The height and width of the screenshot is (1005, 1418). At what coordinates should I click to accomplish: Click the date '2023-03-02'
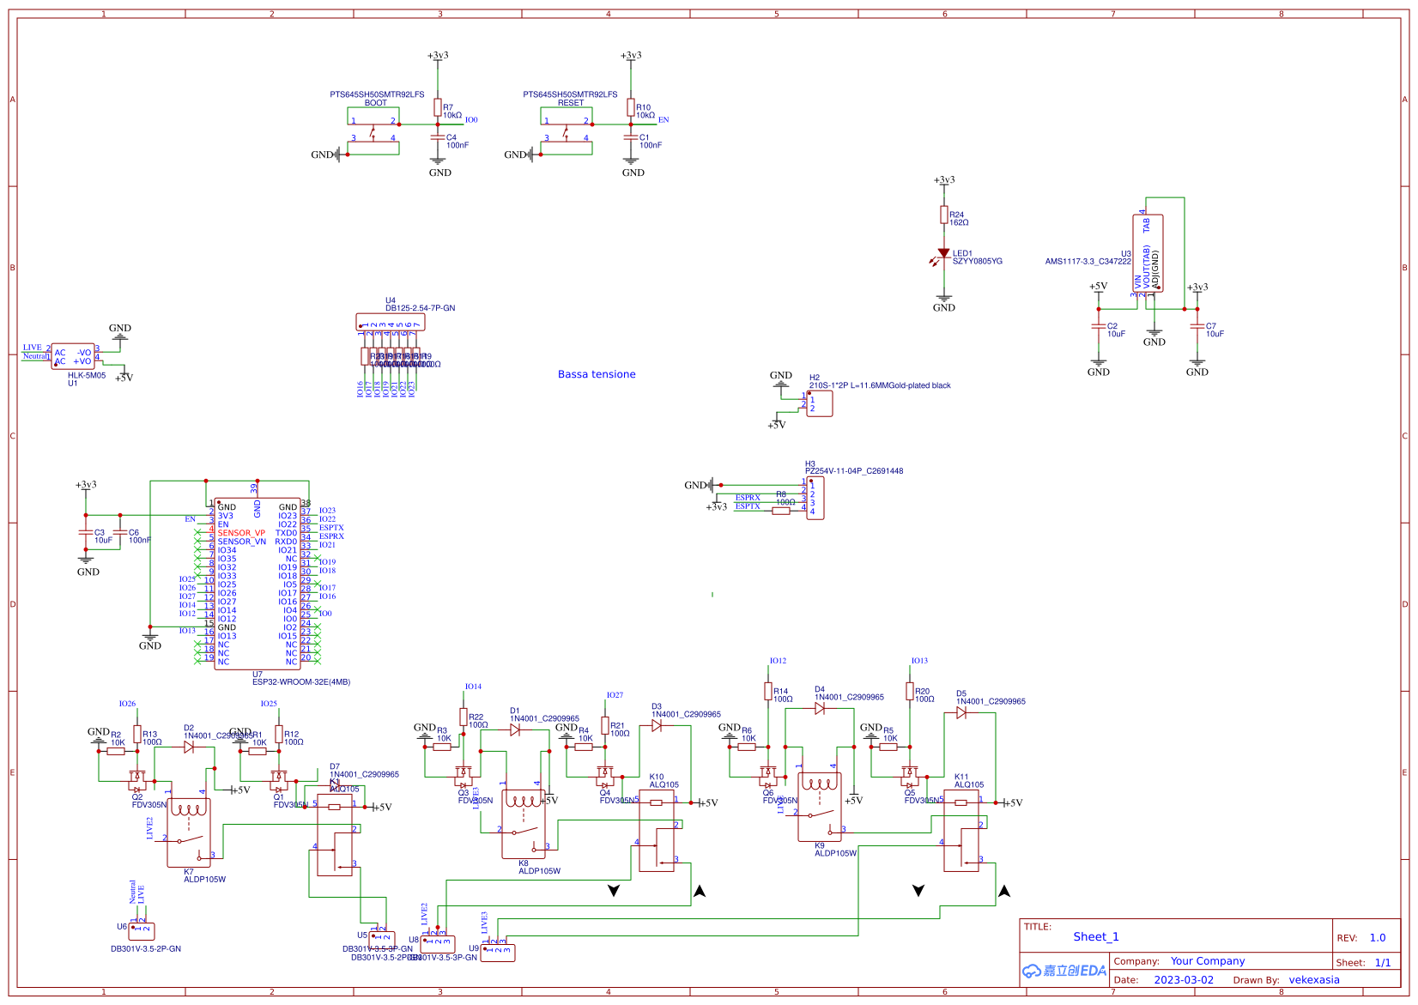tap(1184, 980)
